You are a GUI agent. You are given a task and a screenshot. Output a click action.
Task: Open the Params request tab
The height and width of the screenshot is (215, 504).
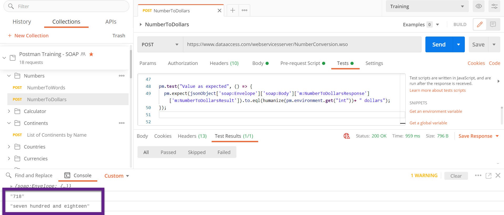point(148,63)
